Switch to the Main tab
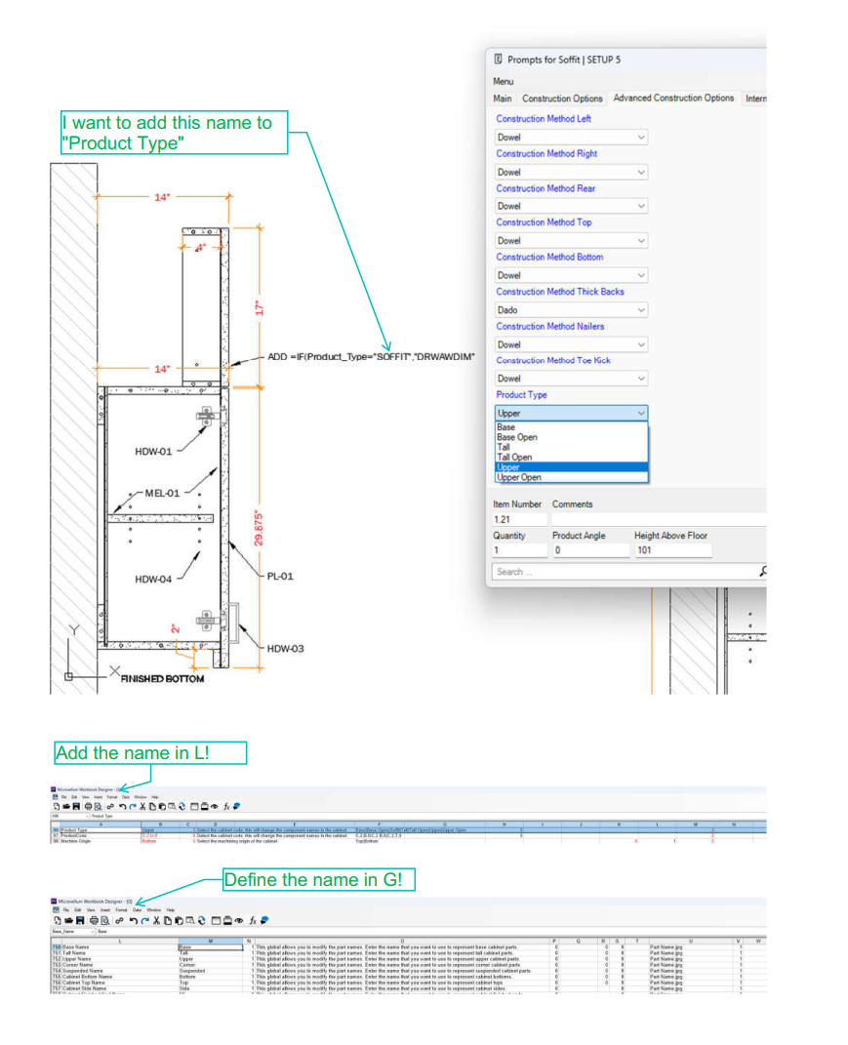Viewport: 848px width, 1045px height. coord(502,98)
